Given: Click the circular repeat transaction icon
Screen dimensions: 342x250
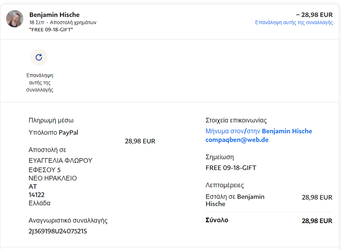Looking at the screenshot, I should (39, 57).
